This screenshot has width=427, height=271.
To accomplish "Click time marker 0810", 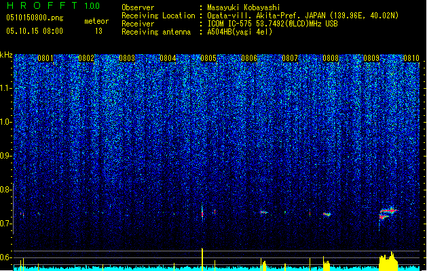I will 411,58.
